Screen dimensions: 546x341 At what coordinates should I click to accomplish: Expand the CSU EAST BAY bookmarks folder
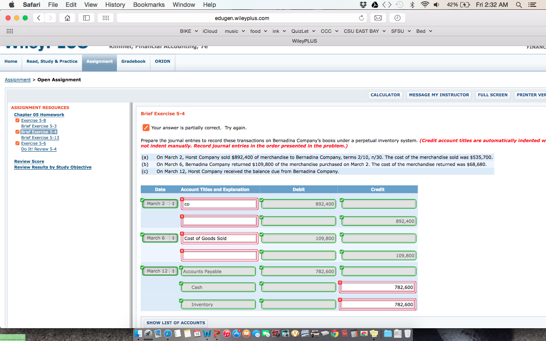(364, 31)
